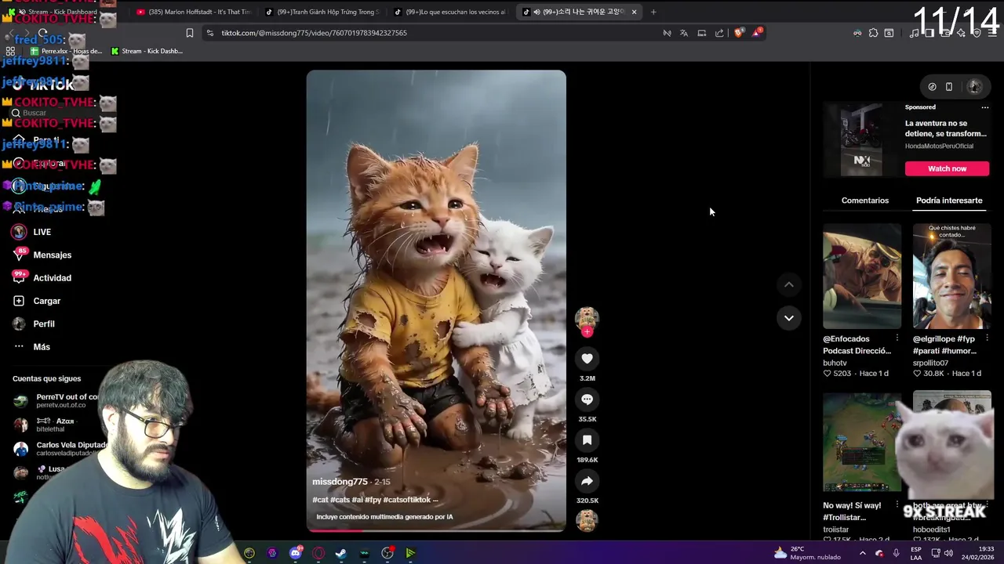Viewport: 1004px width, 564px height.
Task: Open Brave Rewards triangle icon
Action: click(756, 33)
